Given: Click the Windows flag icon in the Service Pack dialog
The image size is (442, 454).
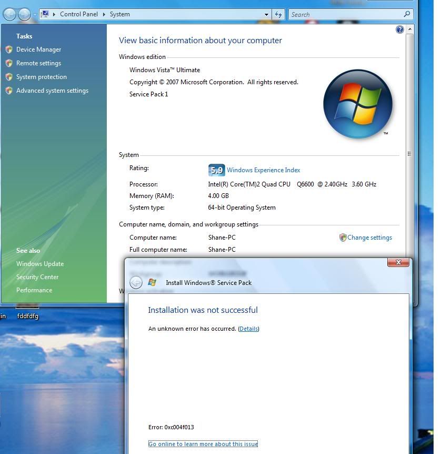Looking at the screenshot, I should tap(152, 282).
